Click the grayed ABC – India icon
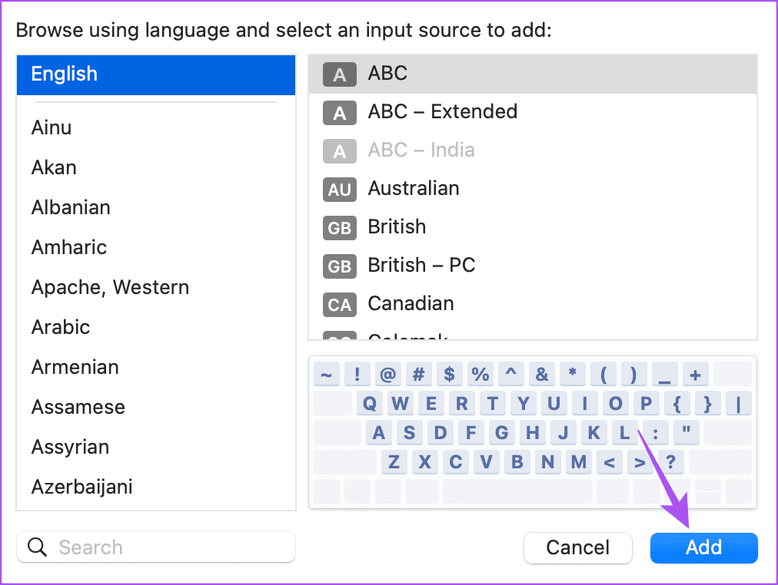778x585 pixels. pyautogui.click(x=339, y=151)
